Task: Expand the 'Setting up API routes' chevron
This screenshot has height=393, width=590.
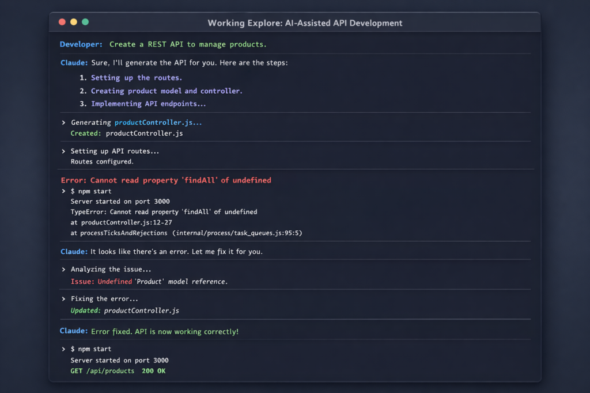Action: pyautogui.click(x=63, y=151)
